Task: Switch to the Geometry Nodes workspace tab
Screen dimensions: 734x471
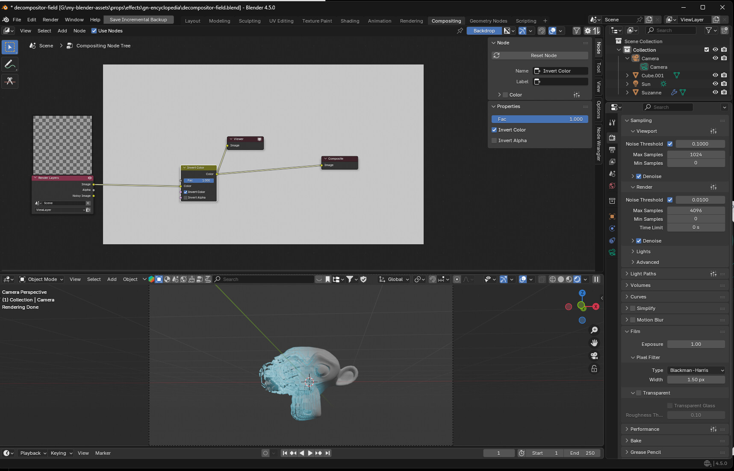Action: click(x=488, y=20)
